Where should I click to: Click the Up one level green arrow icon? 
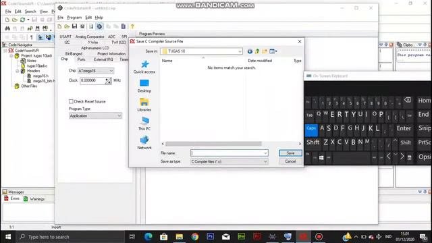(257, 51)
